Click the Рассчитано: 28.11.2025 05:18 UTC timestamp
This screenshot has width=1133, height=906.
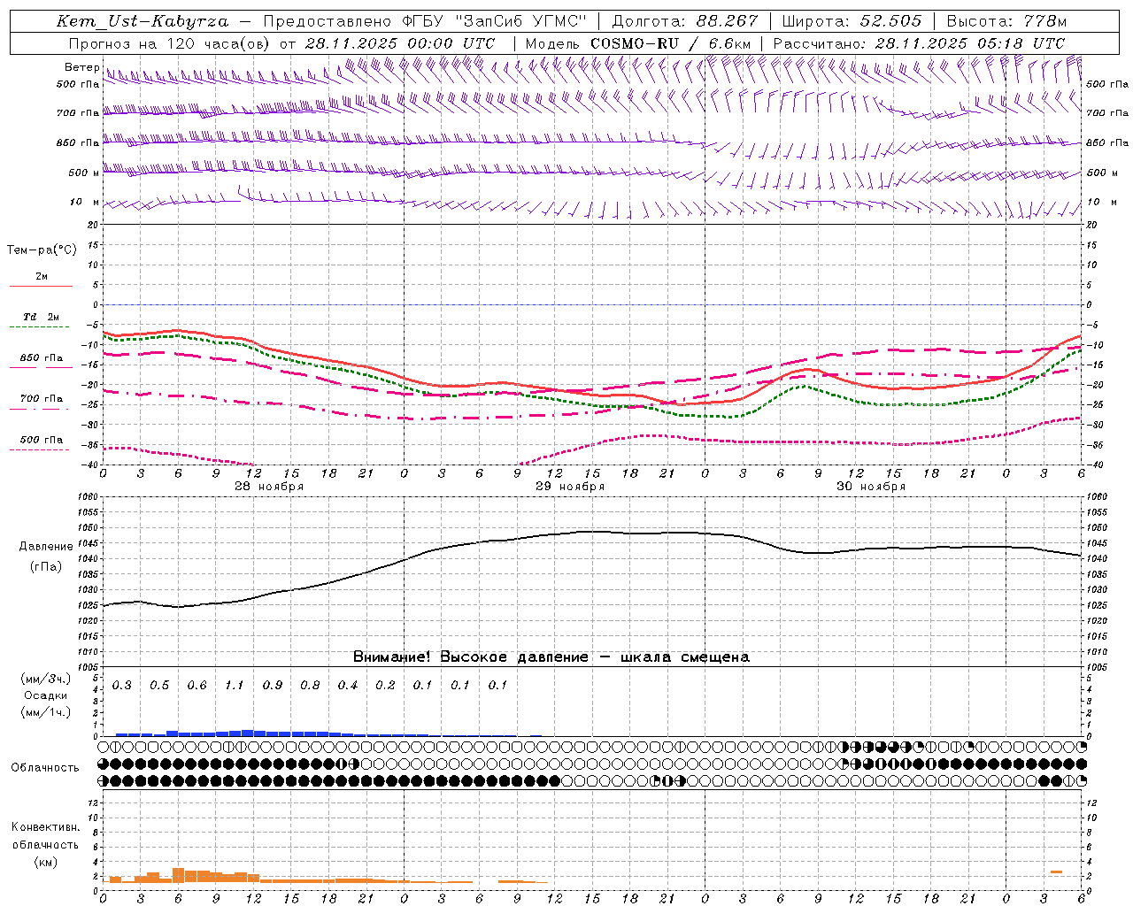920,43
